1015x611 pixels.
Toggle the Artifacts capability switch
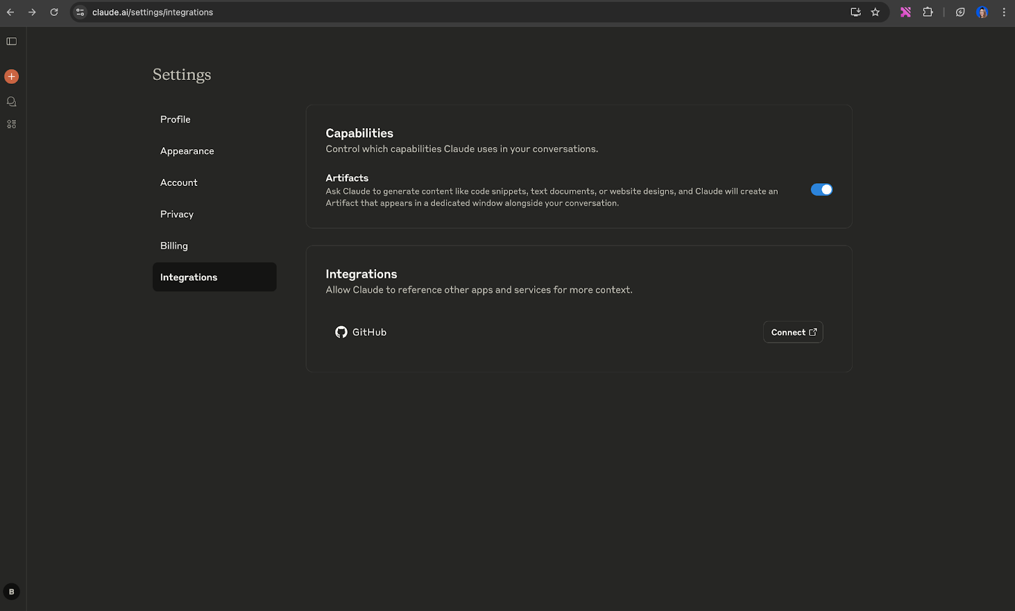tap(822, 190)
